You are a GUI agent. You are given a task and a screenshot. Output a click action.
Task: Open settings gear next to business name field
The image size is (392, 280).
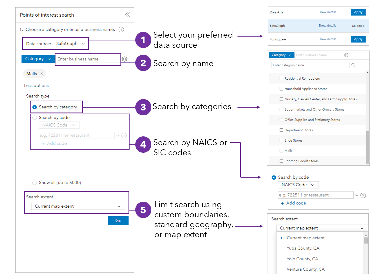point(125,59)
